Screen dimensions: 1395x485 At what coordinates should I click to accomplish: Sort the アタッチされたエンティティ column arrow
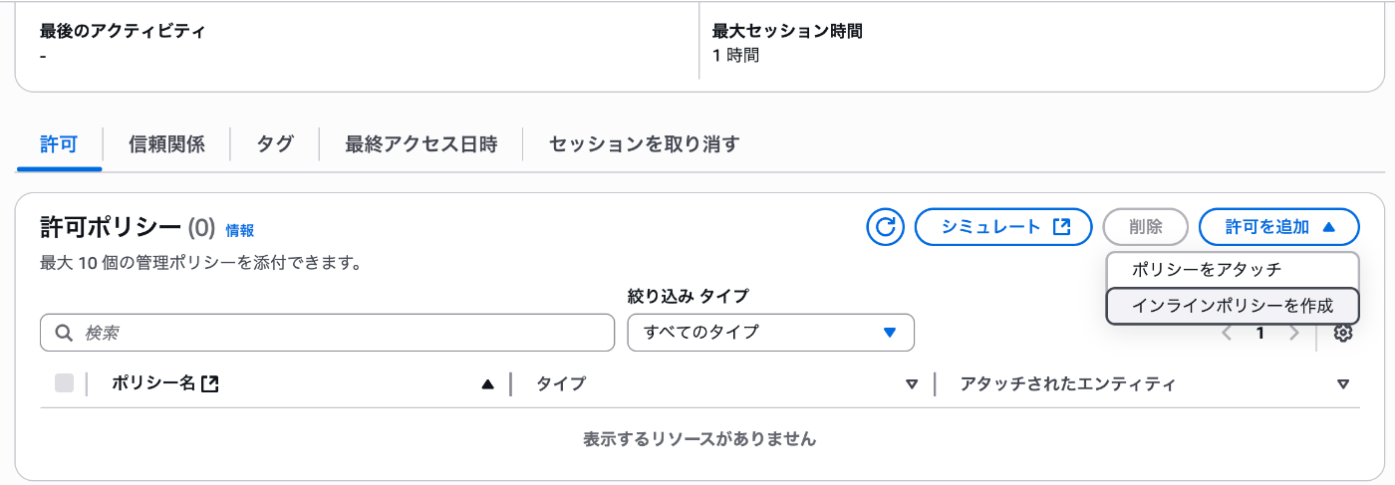point(1342,384)
